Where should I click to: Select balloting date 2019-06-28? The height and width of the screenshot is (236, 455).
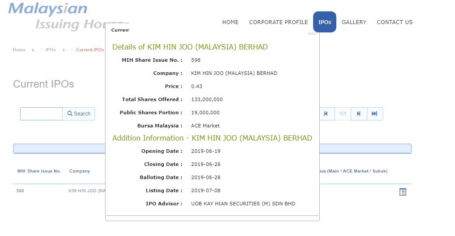click(206, 177)
